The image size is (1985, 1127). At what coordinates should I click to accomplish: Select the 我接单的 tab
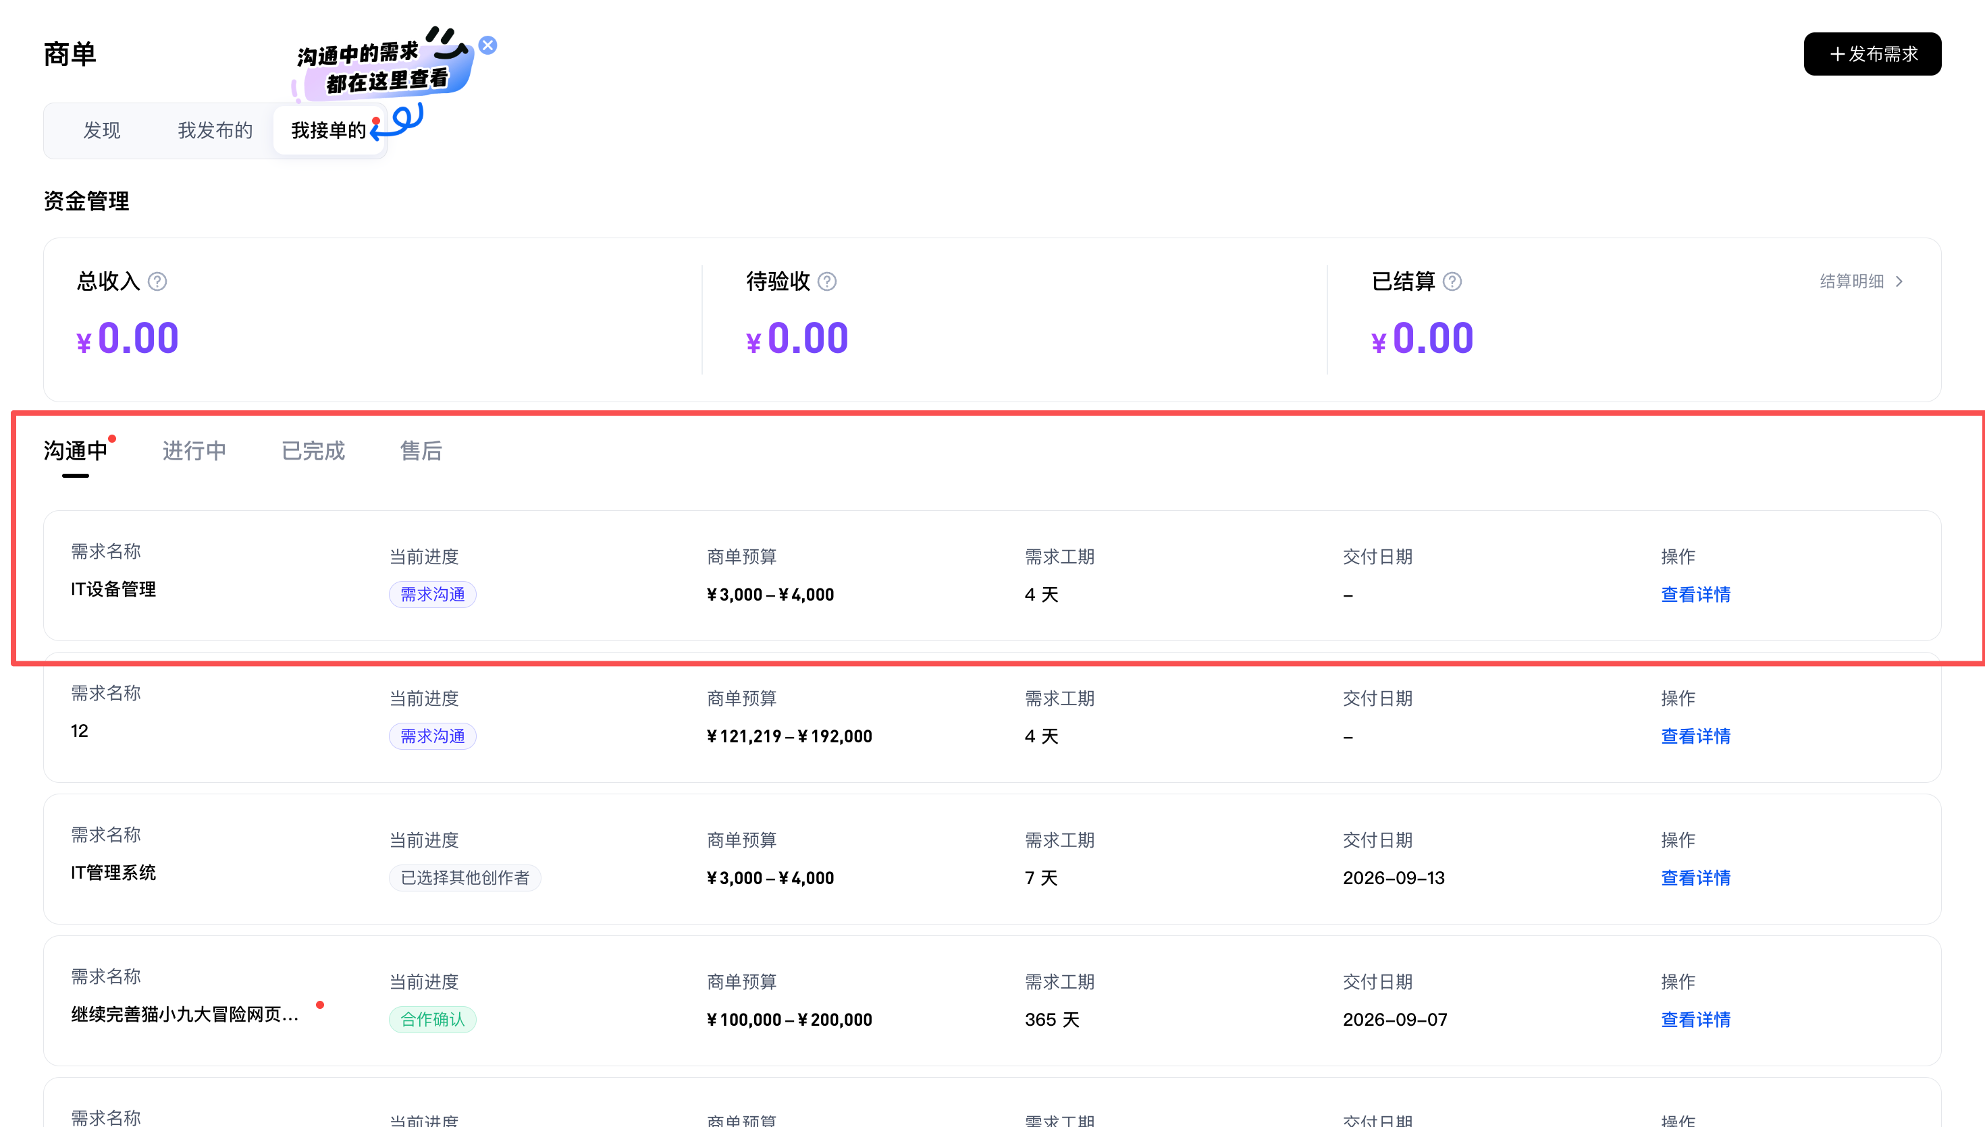(x=329, y=131)
